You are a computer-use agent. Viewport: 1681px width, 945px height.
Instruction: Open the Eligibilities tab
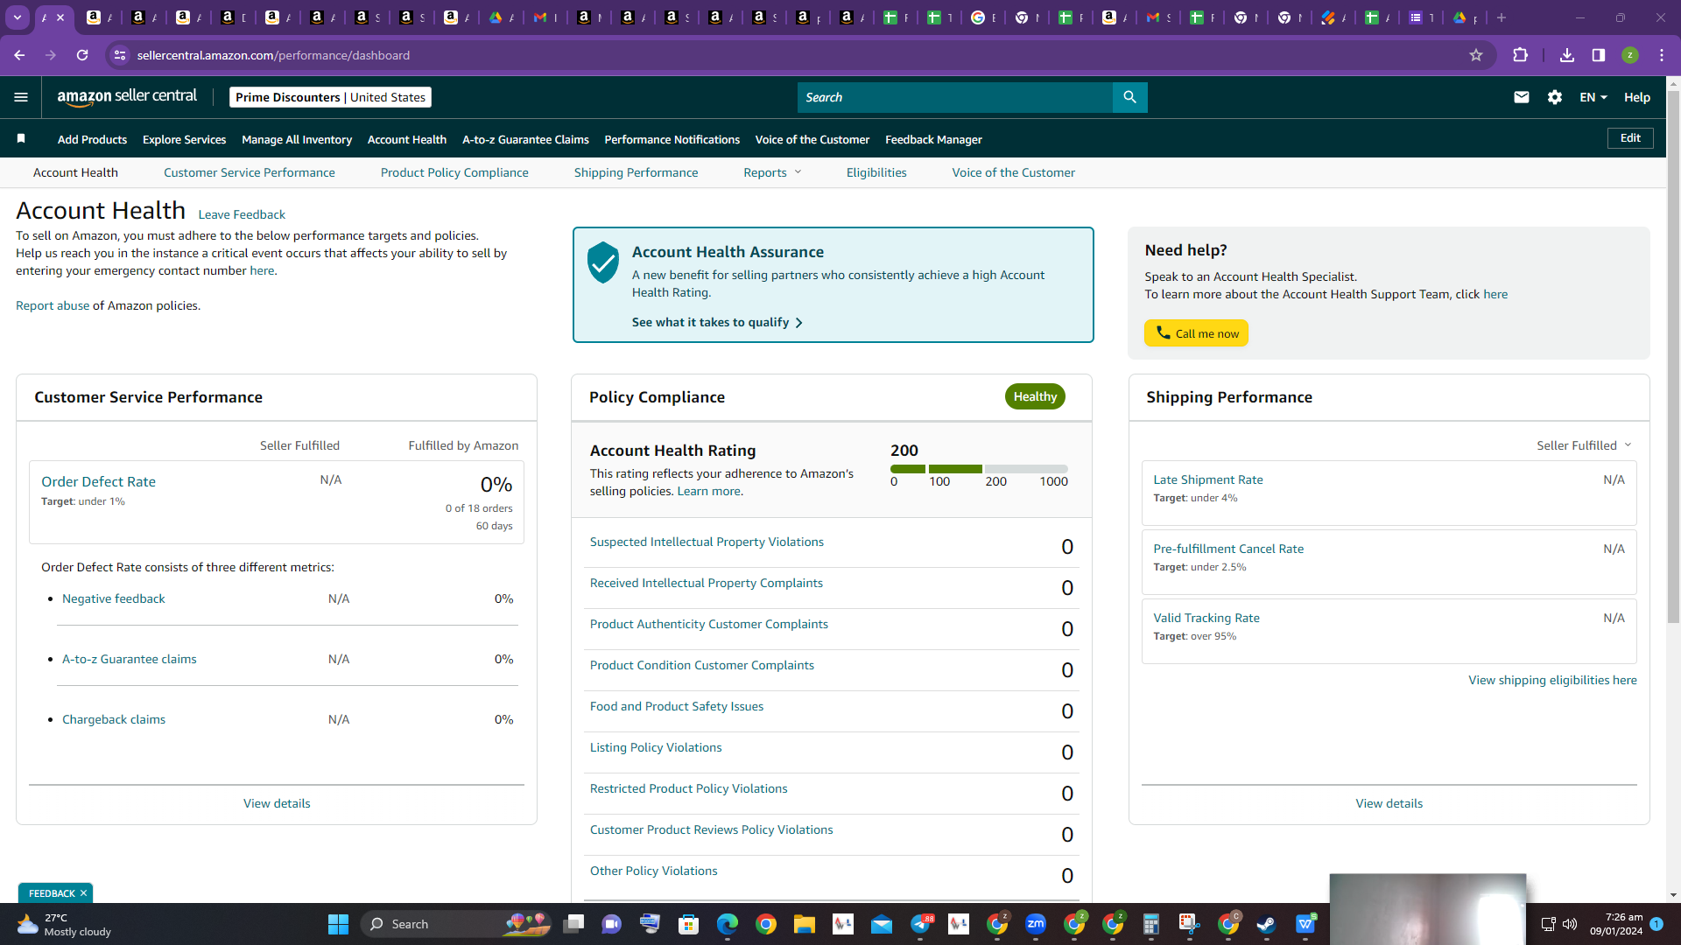click(876, 172)
